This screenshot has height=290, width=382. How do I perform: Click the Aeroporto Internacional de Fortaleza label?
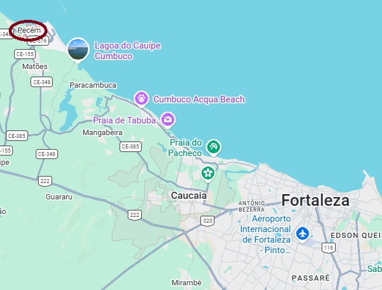pyautogui.click(x=265, y=234)
